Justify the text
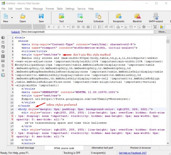 [x=88, y=27]
